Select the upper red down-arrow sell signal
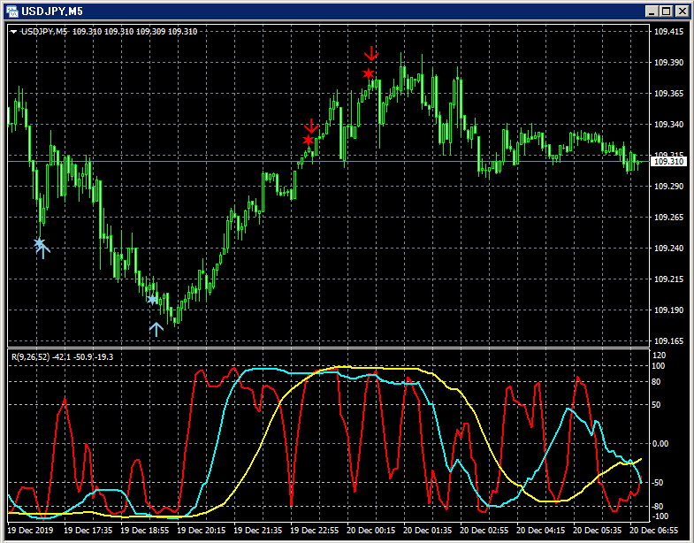The width and height of the screenshot is (694, 543). 371,53
